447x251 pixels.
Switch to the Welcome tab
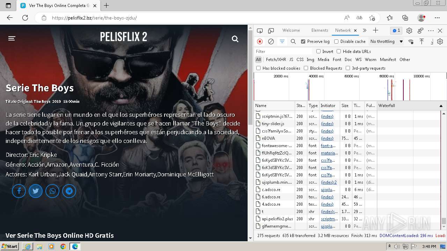click(x=291, y=30)
